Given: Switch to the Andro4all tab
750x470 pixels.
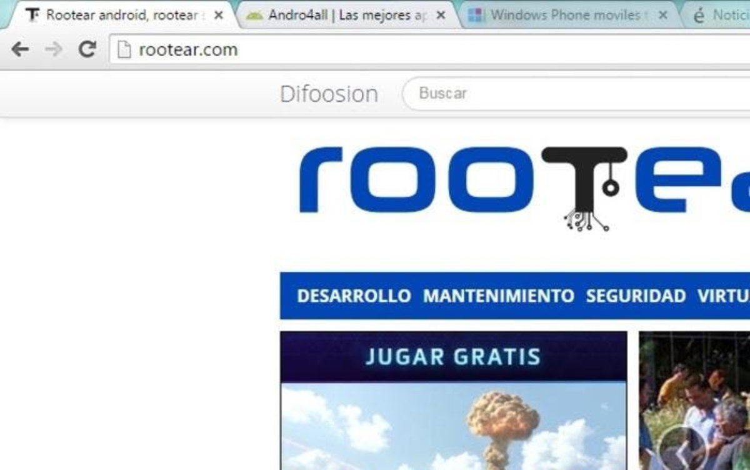Looking at the screenshot, I should tap(347, 15).
